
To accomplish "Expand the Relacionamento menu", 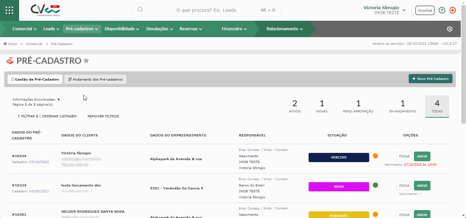I will pos(285,29).
